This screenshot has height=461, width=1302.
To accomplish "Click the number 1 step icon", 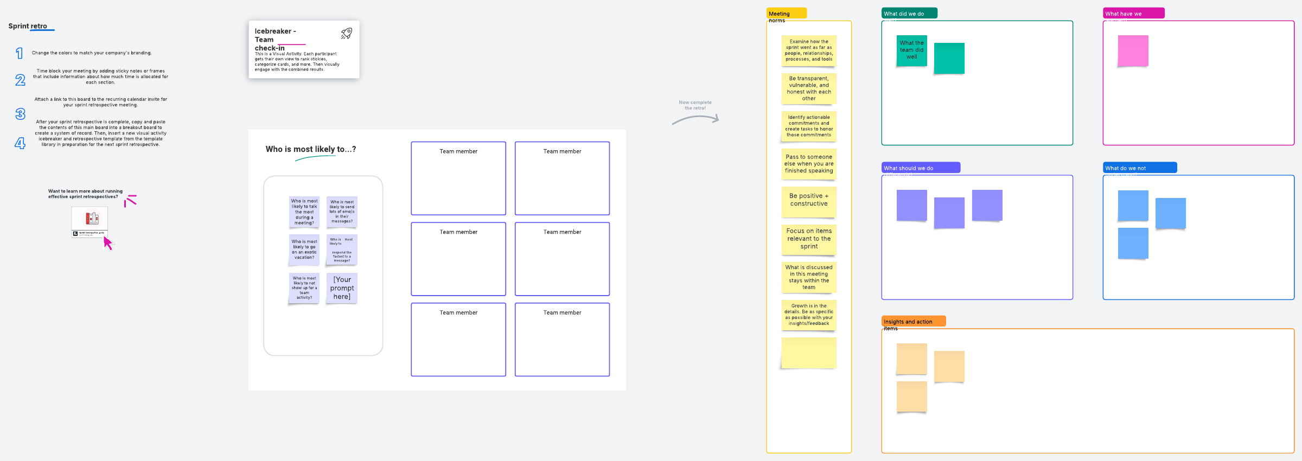I will [x=20, y=53].
